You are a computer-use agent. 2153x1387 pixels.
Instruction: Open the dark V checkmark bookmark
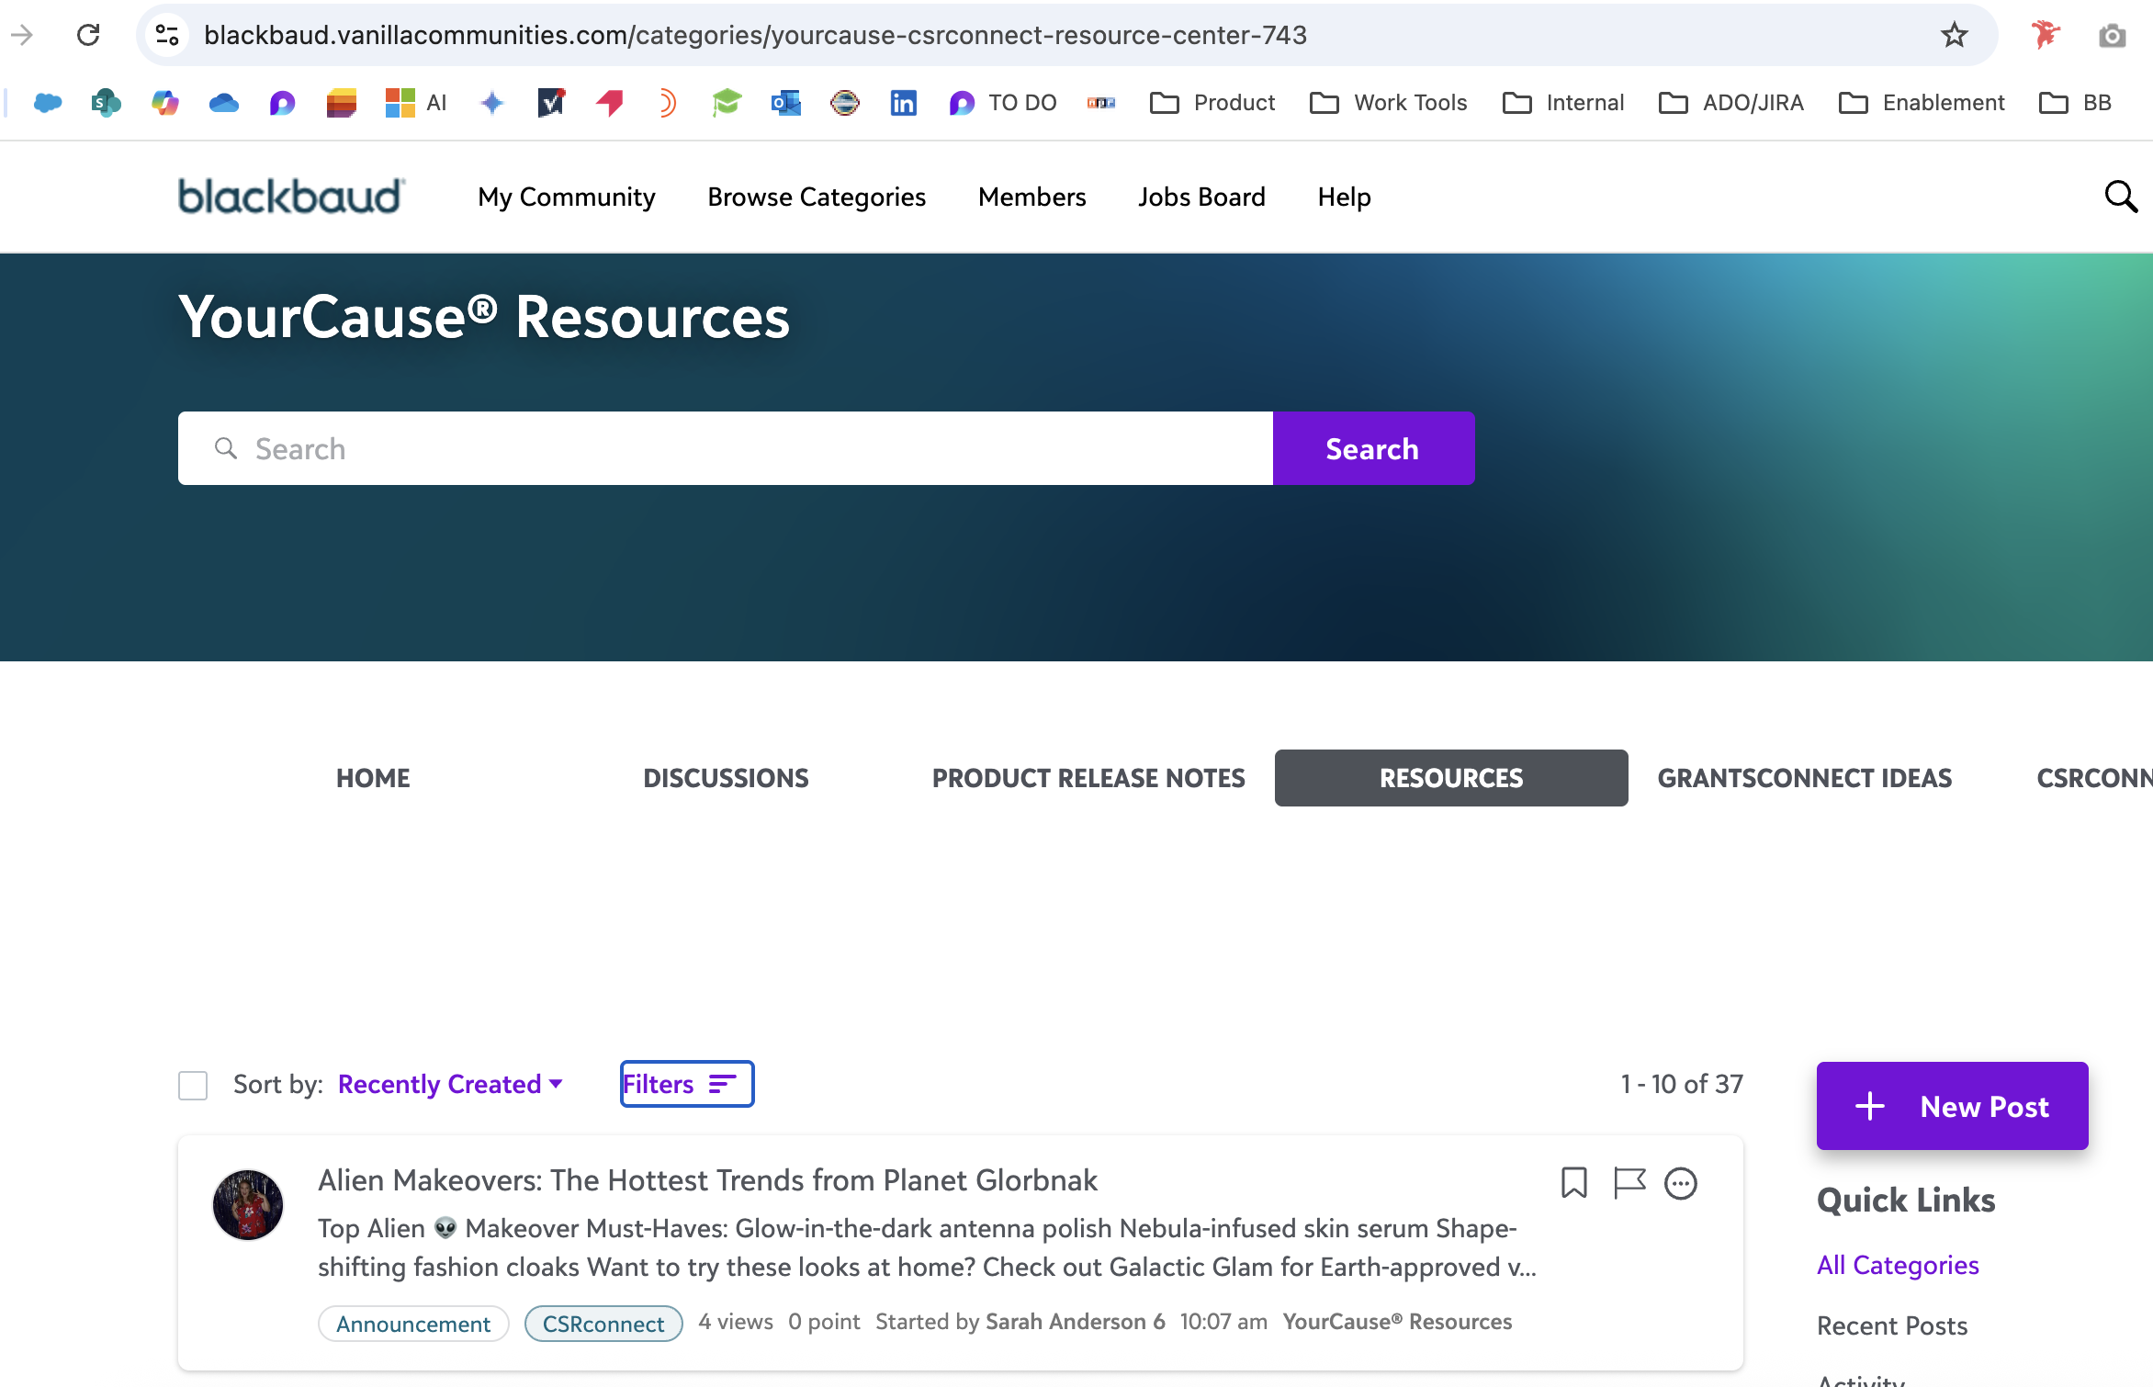551,103
